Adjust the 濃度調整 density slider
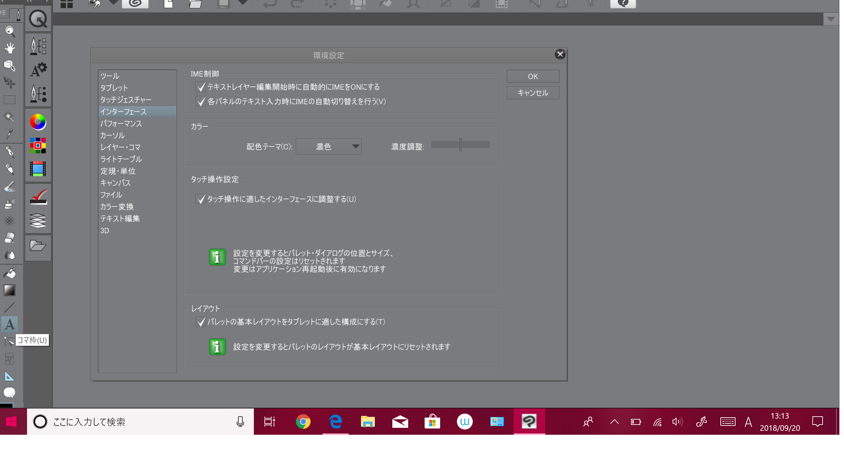The height and width of the screenshot is (475, 844). tap(460, 145)
